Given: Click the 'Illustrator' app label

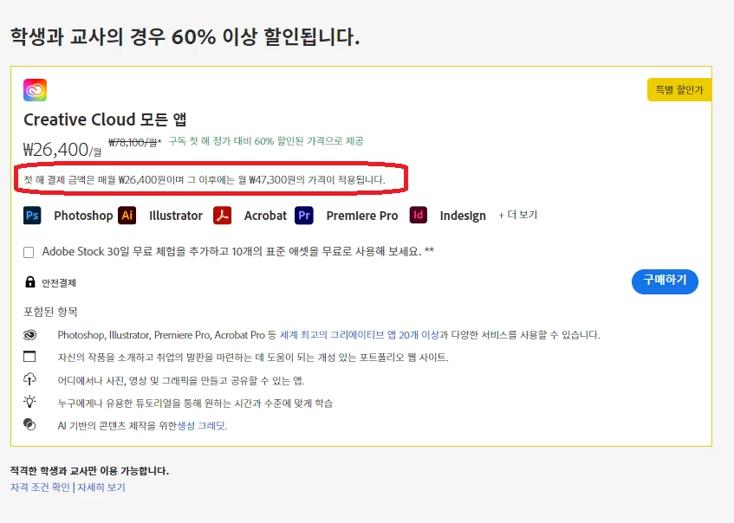Looking at the screenshot, I should (x=176, y=216).
